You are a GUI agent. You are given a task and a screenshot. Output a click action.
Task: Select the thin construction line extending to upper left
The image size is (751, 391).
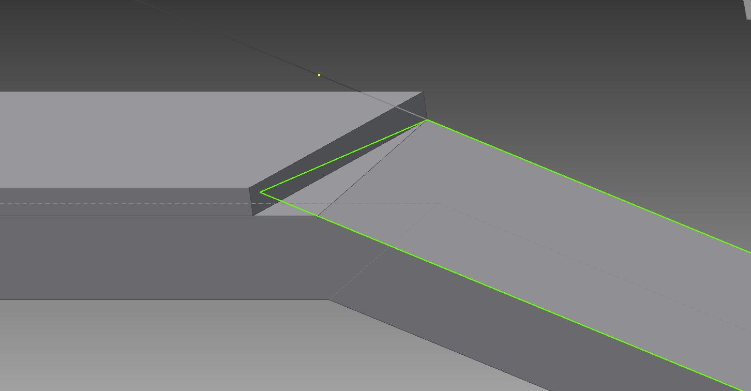point(233,40)
